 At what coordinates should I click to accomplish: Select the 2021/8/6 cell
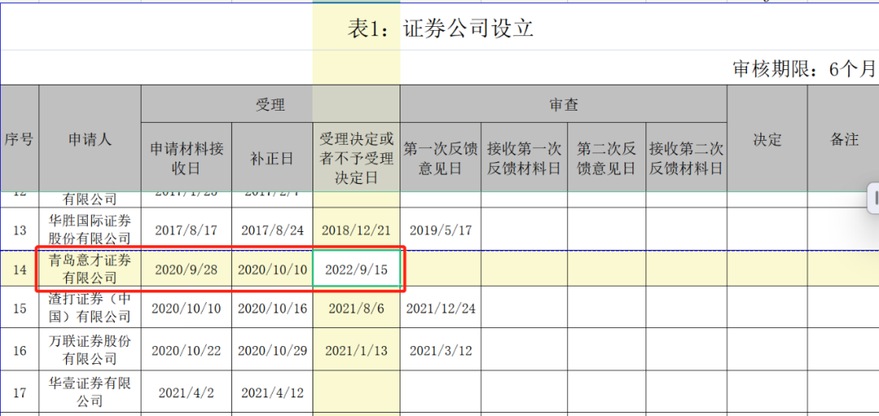[x=356, y=308]
